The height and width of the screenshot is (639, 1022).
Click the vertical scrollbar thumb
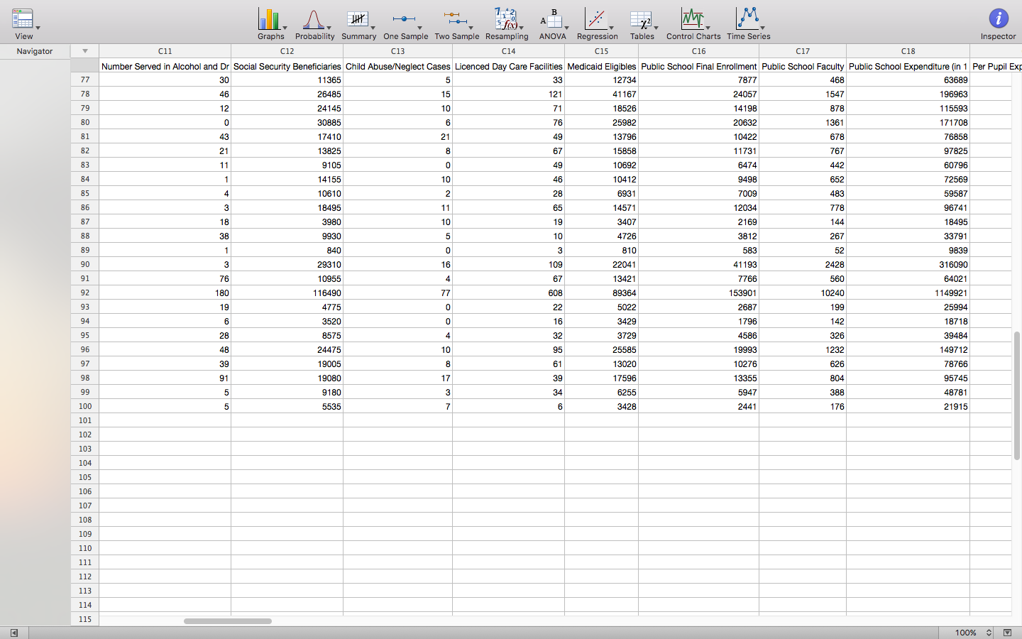pyautogui.click(x=1016, y=395)
